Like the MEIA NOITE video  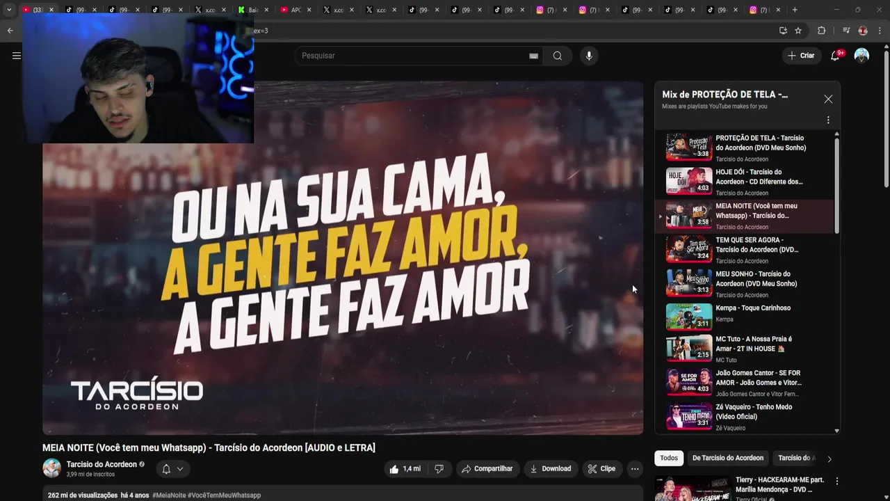405,469
